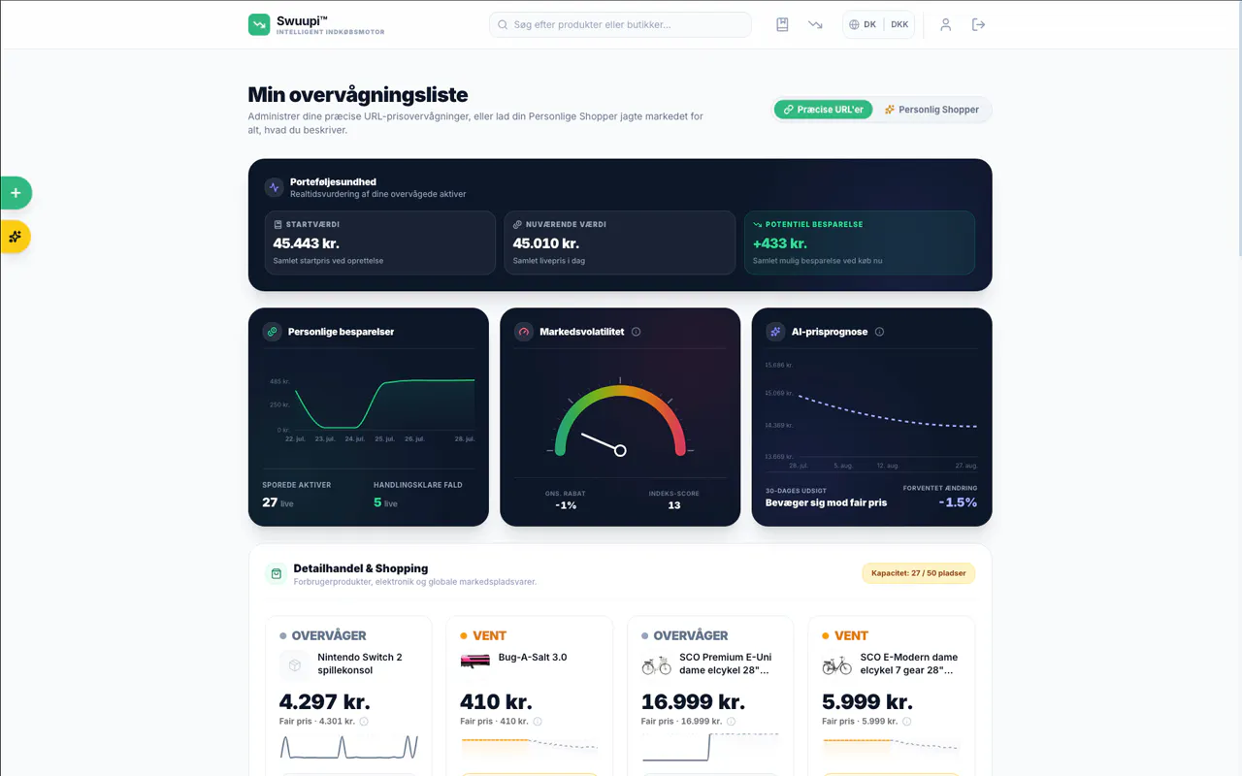Viewport: 1242px width, 776px height.
Task: Open the DKK currency selector
Action: [899, 24]
